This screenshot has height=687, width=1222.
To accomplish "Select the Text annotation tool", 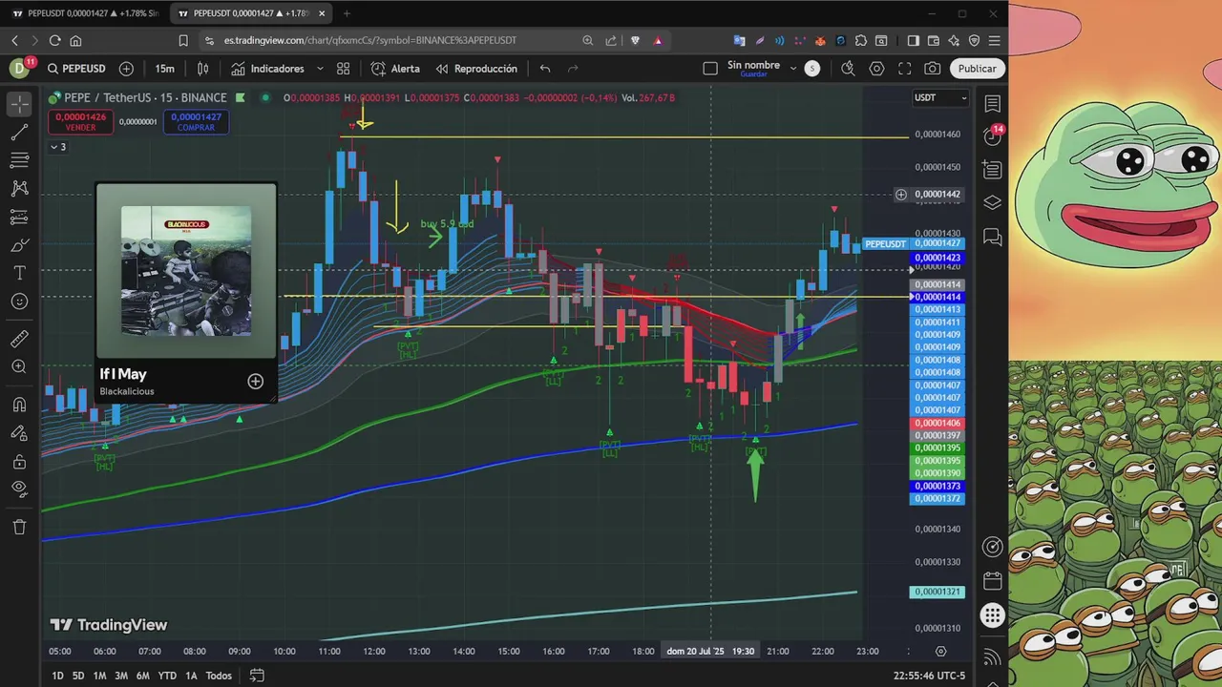I will 19,273.
